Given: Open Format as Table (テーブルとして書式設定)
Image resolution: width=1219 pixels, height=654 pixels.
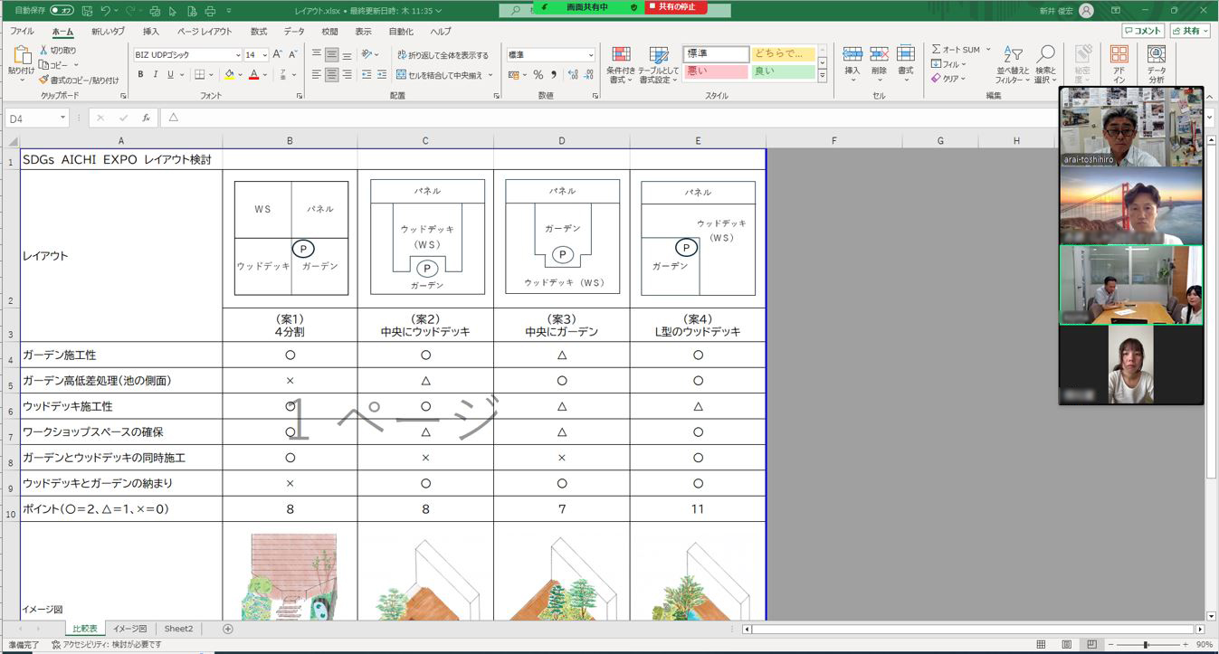Looking at the screenshot, I should click(658, 65).
